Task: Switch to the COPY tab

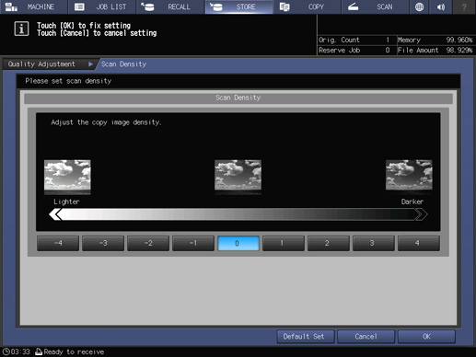Action: tap(307, 6)
